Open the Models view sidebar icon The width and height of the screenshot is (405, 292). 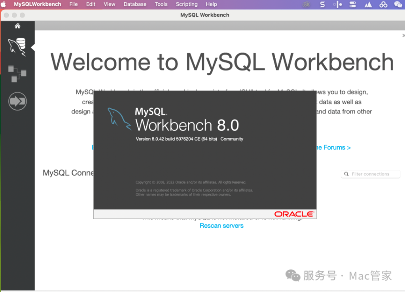point(17,73)
